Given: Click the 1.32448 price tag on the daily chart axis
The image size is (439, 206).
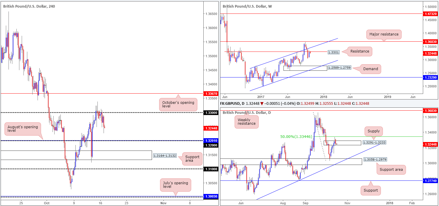Looking at the screenshot, I should point(430,144).
